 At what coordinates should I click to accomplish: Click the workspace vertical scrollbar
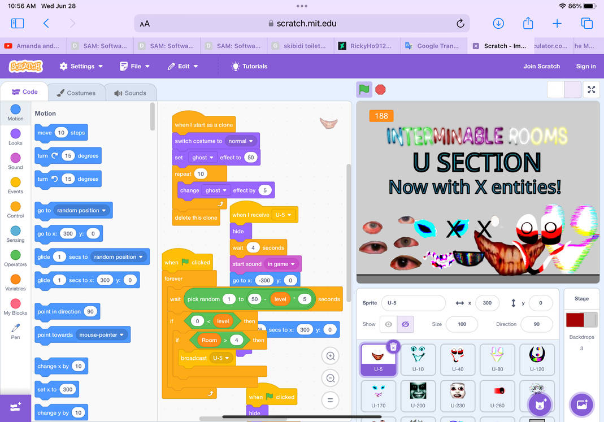click(x=348, y=233)
